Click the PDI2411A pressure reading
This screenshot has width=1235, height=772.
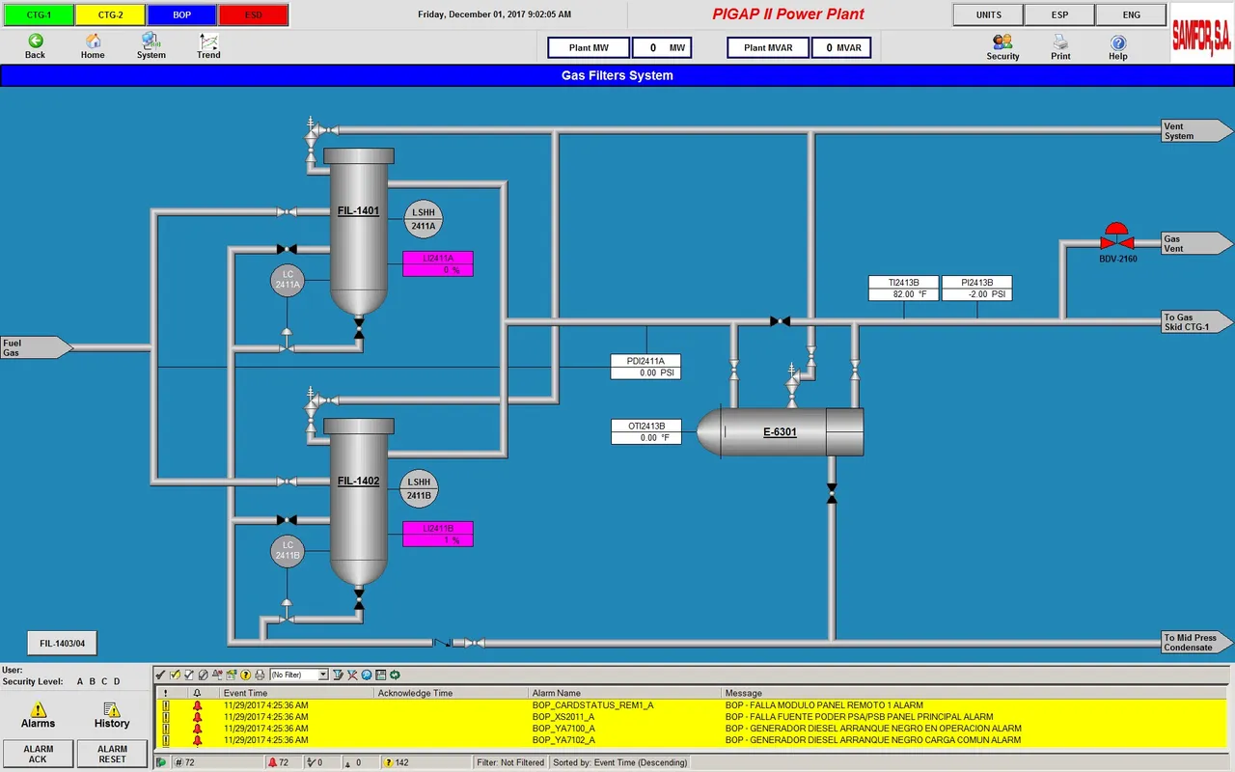click(645, 367)
